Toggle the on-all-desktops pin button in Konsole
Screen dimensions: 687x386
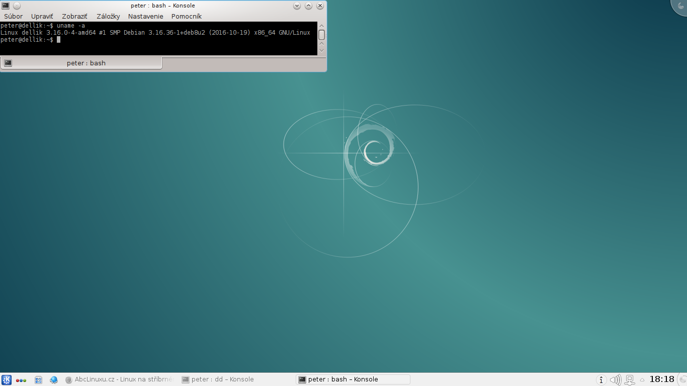click(17, 6)
